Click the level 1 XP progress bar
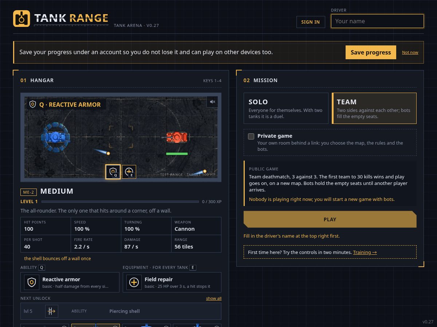The width and height of the screenshot is (437, 327). 120,201
